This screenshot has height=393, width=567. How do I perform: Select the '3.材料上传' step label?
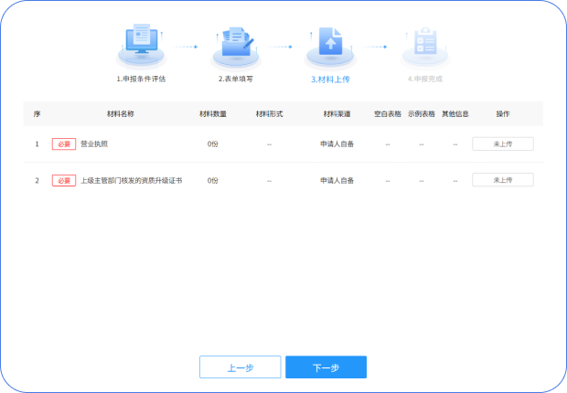tap(330, 80)
